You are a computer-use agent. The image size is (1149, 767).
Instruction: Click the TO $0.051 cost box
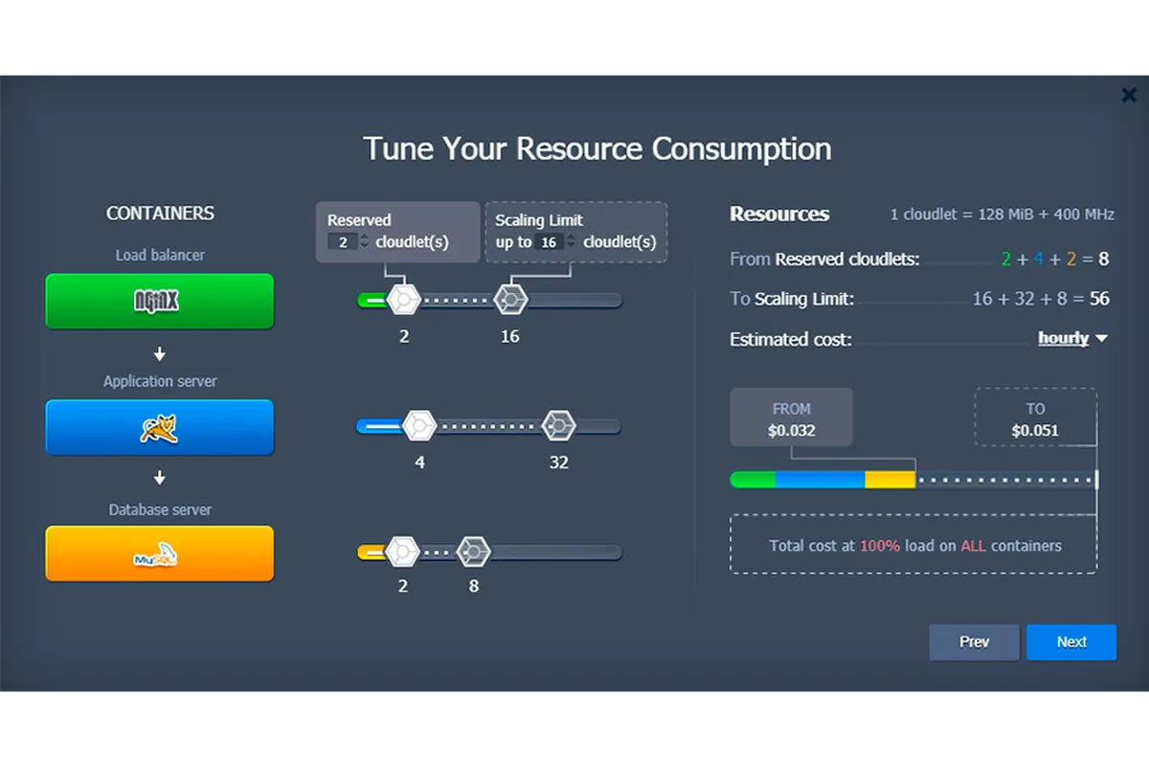1035,417
